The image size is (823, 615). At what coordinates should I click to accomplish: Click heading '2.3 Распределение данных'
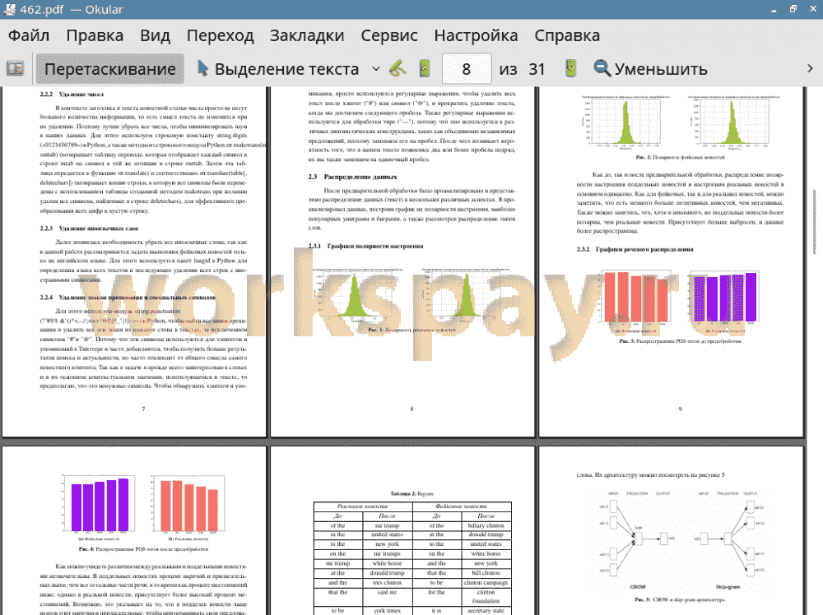pyautogui.click(x=352, y=177)
